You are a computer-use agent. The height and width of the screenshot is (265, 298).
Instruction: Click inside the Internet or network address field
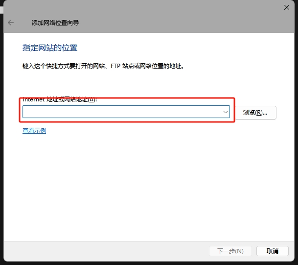coord(121,112)
